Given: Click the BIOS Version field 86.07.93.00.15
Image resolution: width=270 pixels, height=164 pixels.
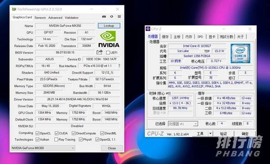Looking at the screenshot, I should [x=65, y=52].
